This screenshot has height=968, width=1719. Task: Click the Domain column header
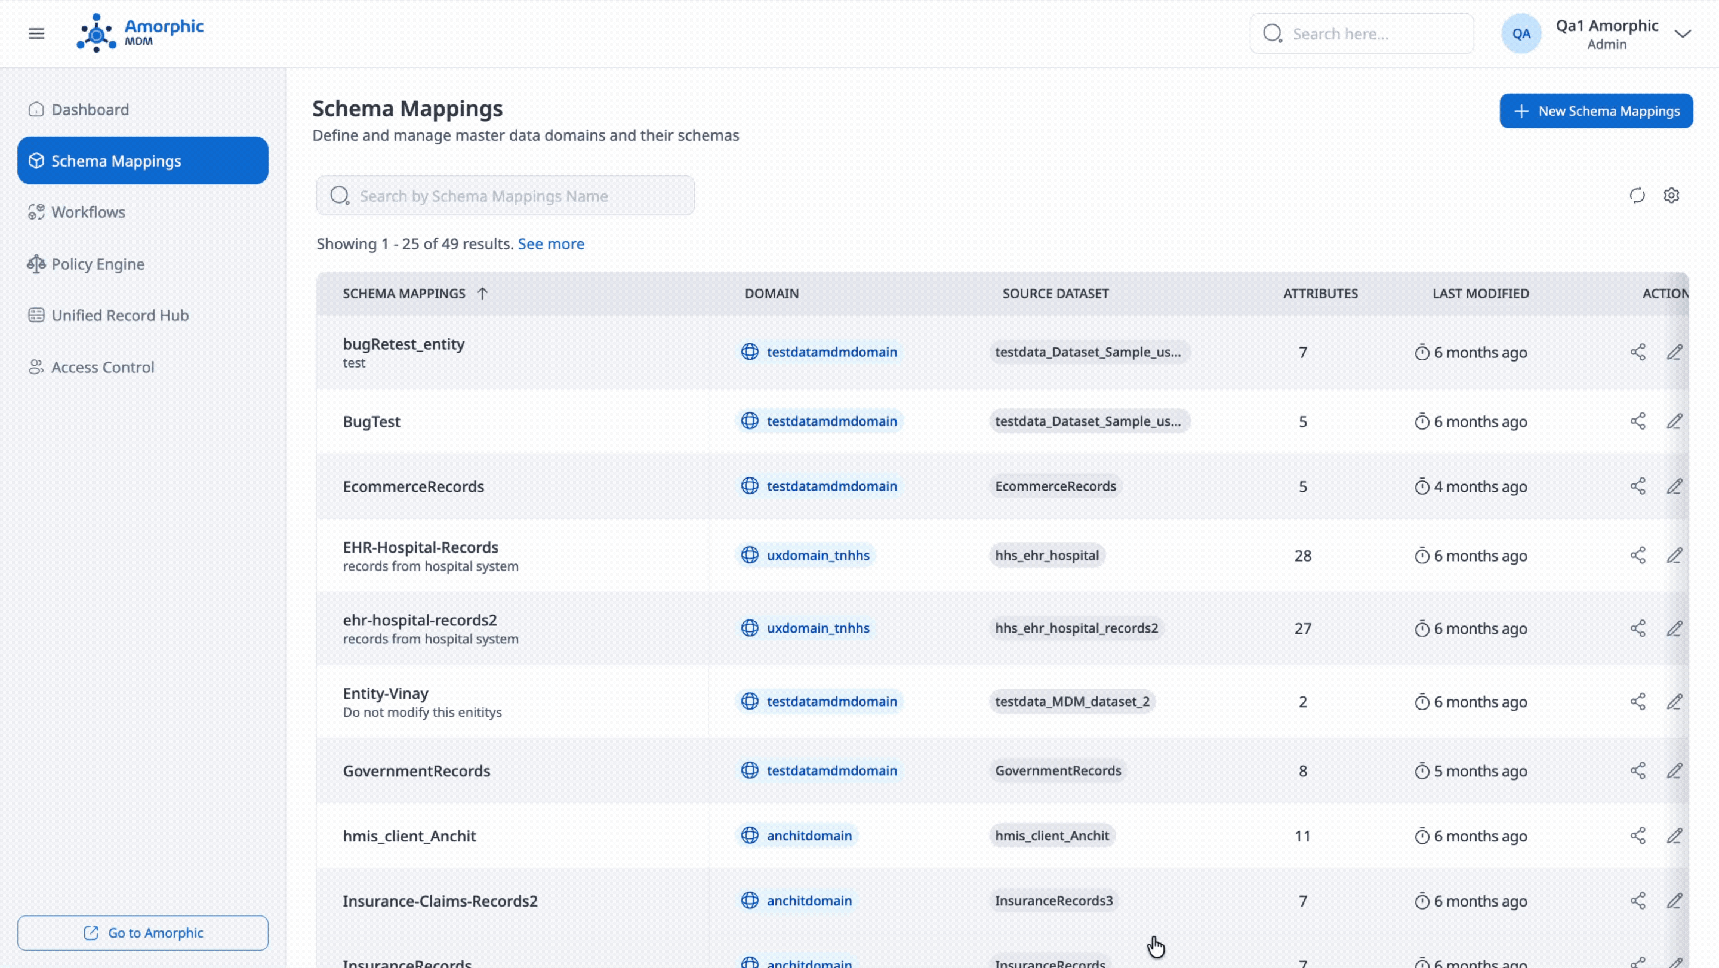click(771, 294)
